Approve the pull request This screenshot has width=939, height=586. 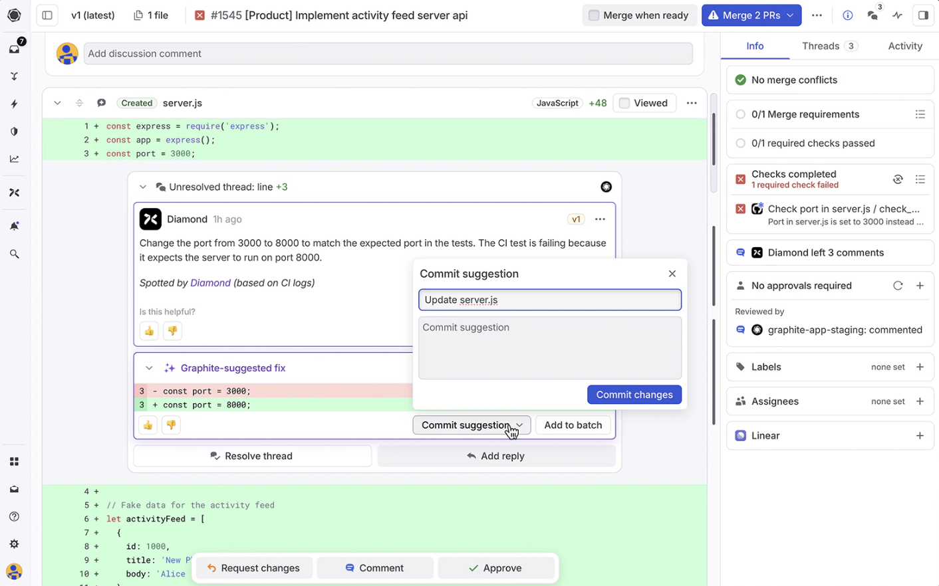[497, 568]
